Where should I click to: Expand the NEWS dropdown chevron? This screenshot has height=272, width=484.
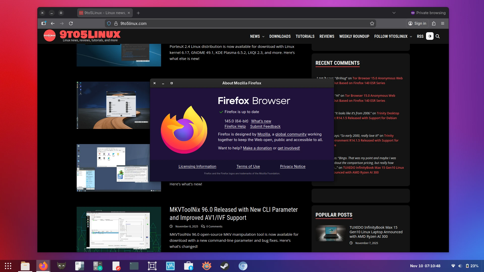[x=263, y=37]
